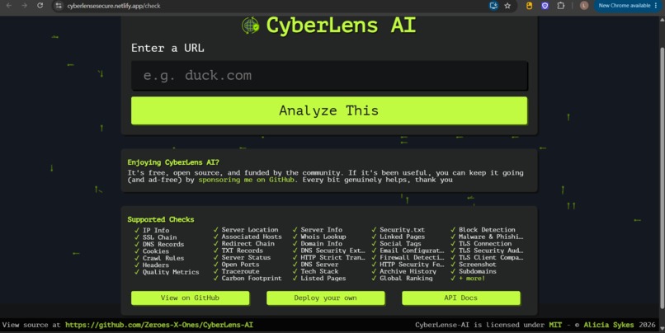Click the CyberLens AI title heading
This screenshot has width=665, height=333.
[x=341, y=26]
